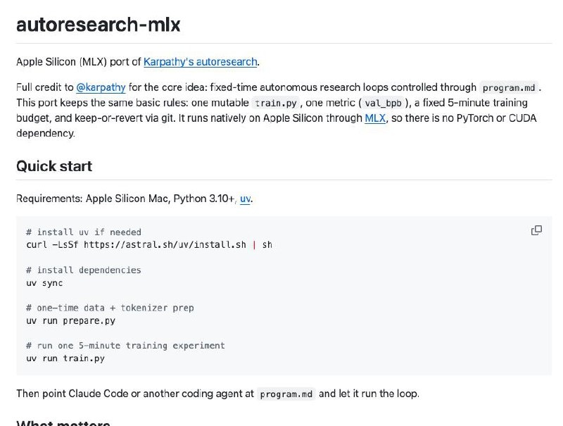Click the Requirements line text
The image size is (563, 426).
tap(127, 199)
